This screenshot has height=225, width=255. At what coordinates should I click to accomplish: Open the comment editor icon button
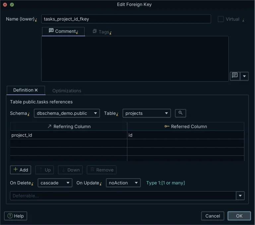(235, 76)
